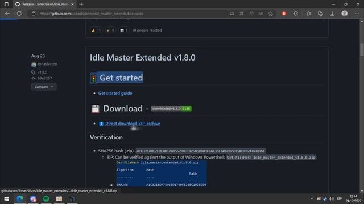364x204 pixels.
Task: Click the ESP language indicator
Action: click(339, 199)
